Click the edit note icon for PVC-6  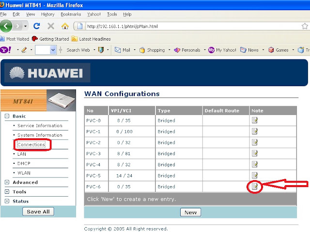[x=255, y=186]
